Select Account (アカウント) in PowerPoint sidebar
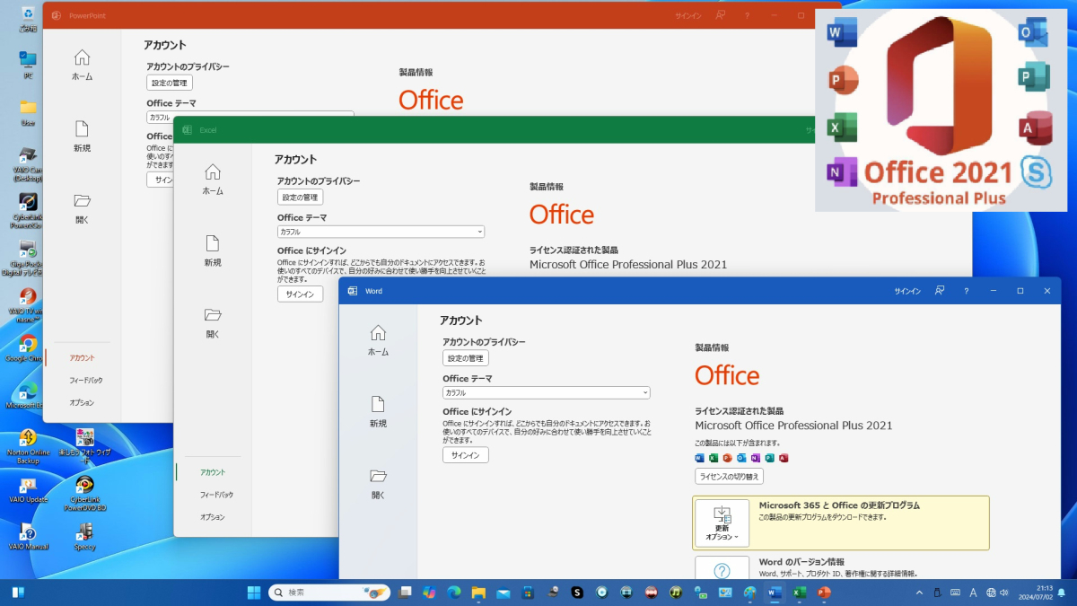The width and height of the screenshot is (1077, 606). (x=82, y=358)
